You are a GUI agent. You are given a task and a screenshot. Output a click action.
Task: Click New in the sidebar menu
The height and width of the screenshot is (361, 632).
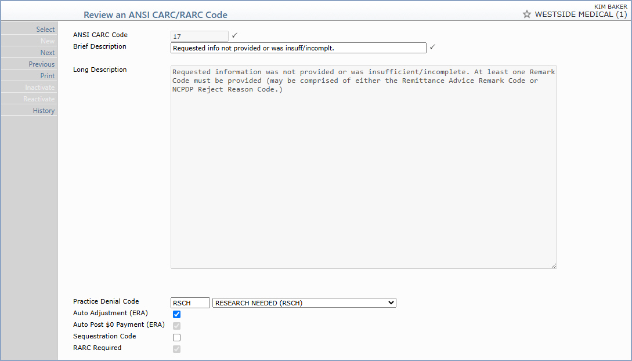pos(48,41)
